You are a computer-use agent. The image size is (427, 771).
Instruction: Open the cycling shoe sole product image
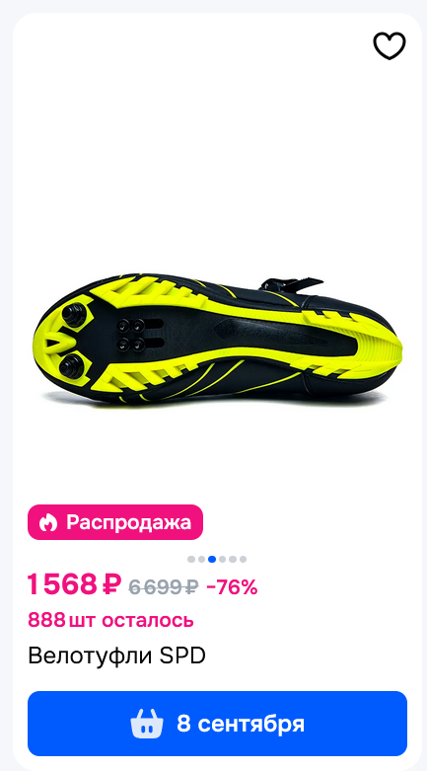(217, 341)
